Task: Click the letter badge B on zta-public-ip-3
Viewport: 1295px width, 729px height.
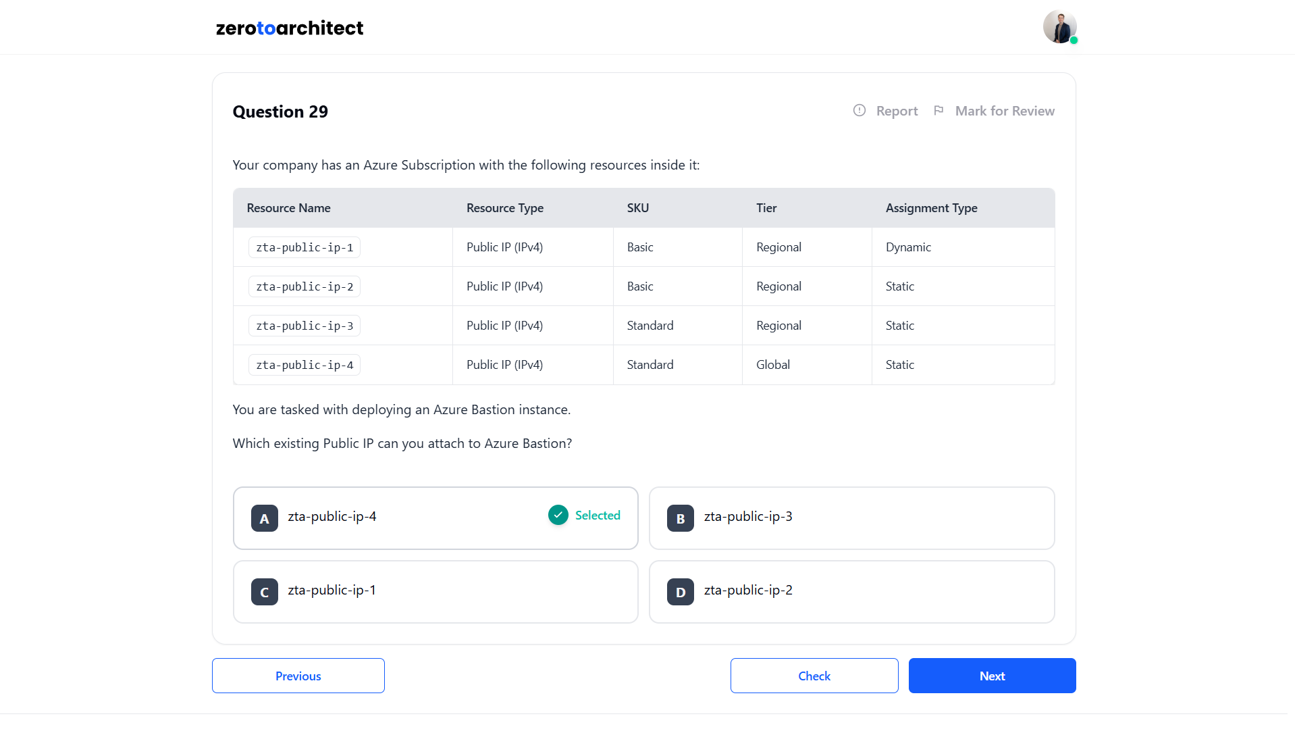Action: [680, 518]
